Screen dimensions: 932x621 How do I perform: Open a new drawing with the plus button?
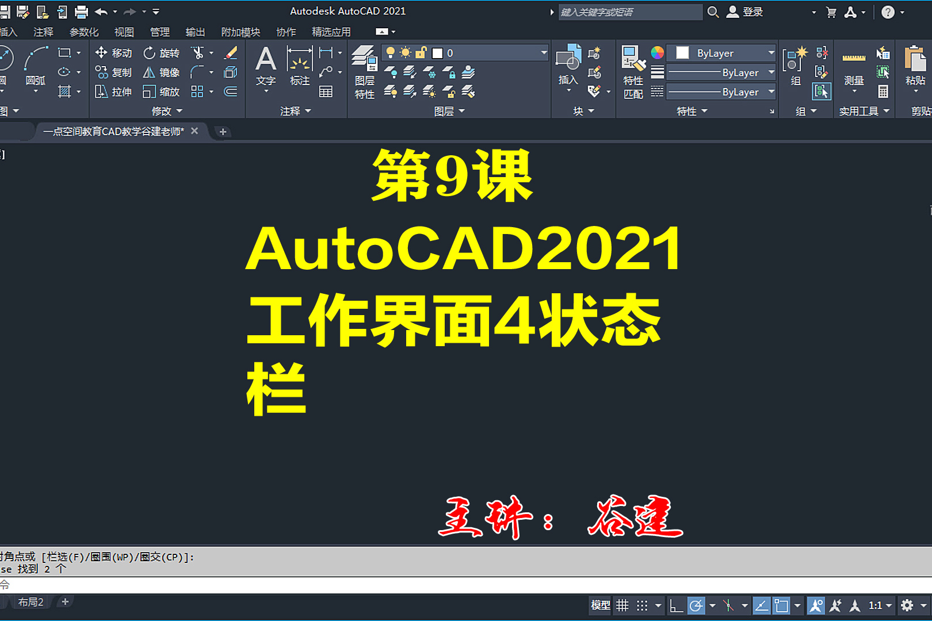pos(223,132)
